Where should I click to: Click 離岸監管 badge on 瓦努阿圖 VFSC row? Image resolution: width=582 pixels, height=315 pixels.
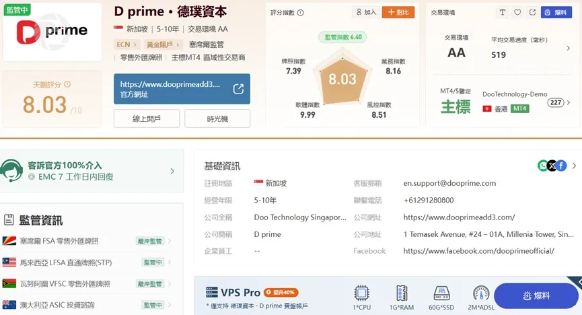(149, 284)
